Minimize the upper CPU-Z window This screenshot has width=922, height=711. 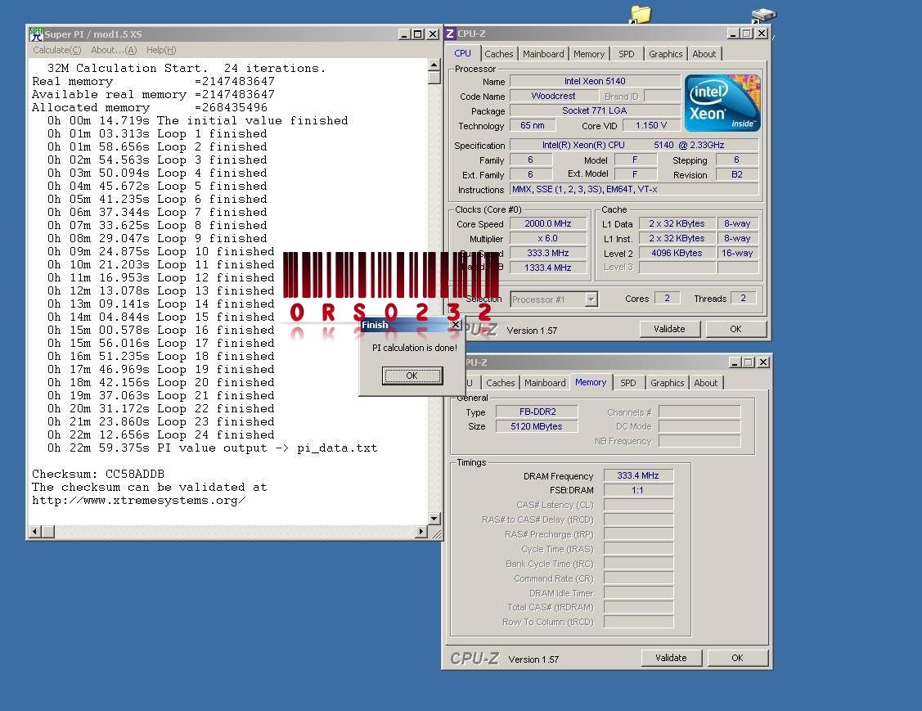pyautogui.click(x=733, y=34)
